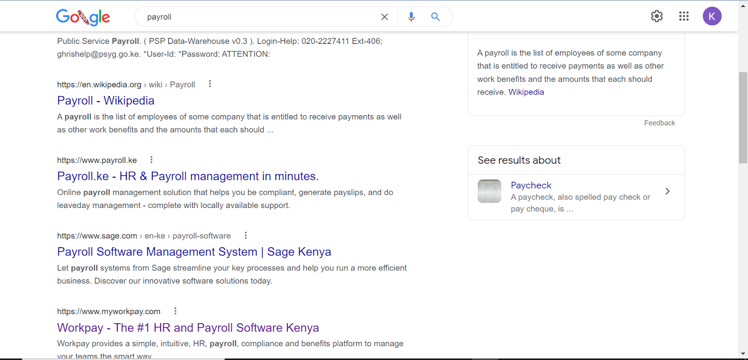Viewport: 748px width, 360px height.
Task: Open the Workpay #1 HR and Payroll Software link
Action: tap(188, 328)
